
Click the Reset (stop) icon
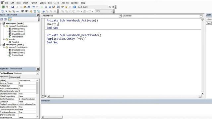pyautogui.click(x=50, y=7)
